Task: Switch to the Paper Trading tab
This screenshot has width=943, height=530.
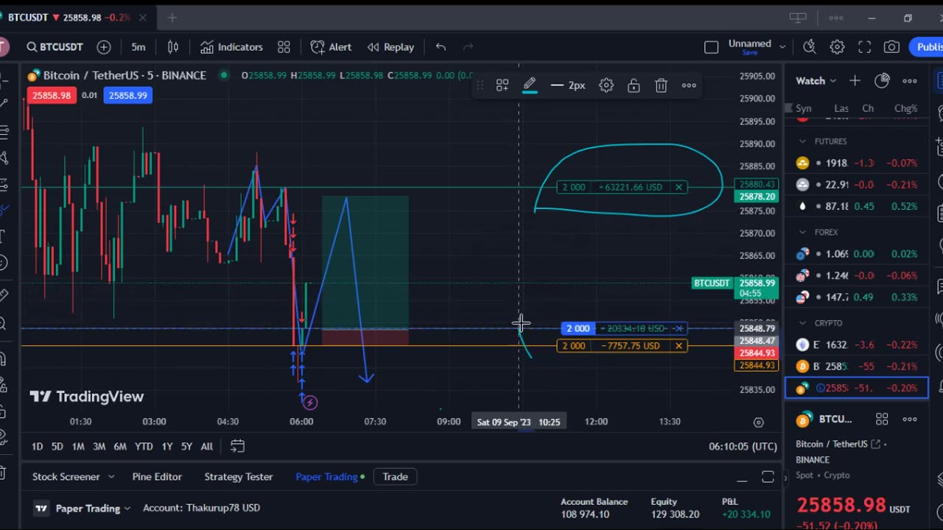Action: (326, 477)
